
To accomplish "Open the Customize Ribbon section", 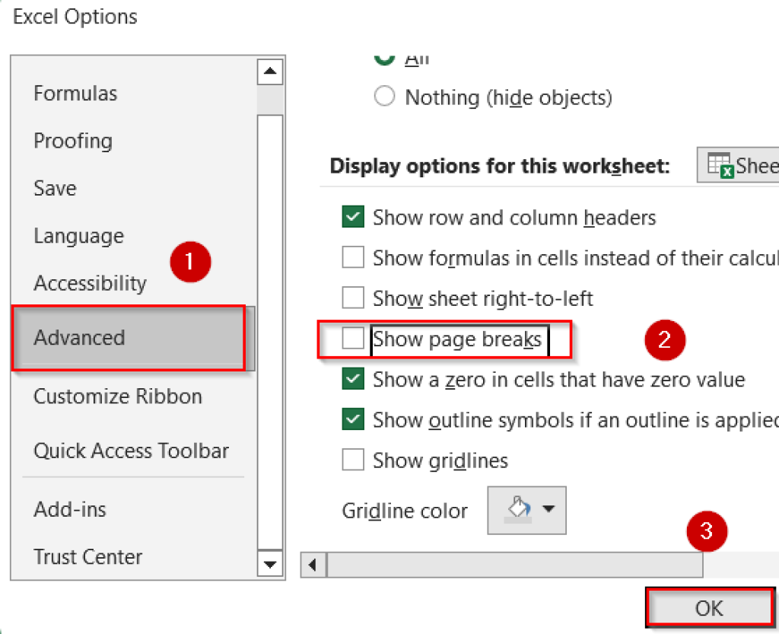I will coord(118,396).
